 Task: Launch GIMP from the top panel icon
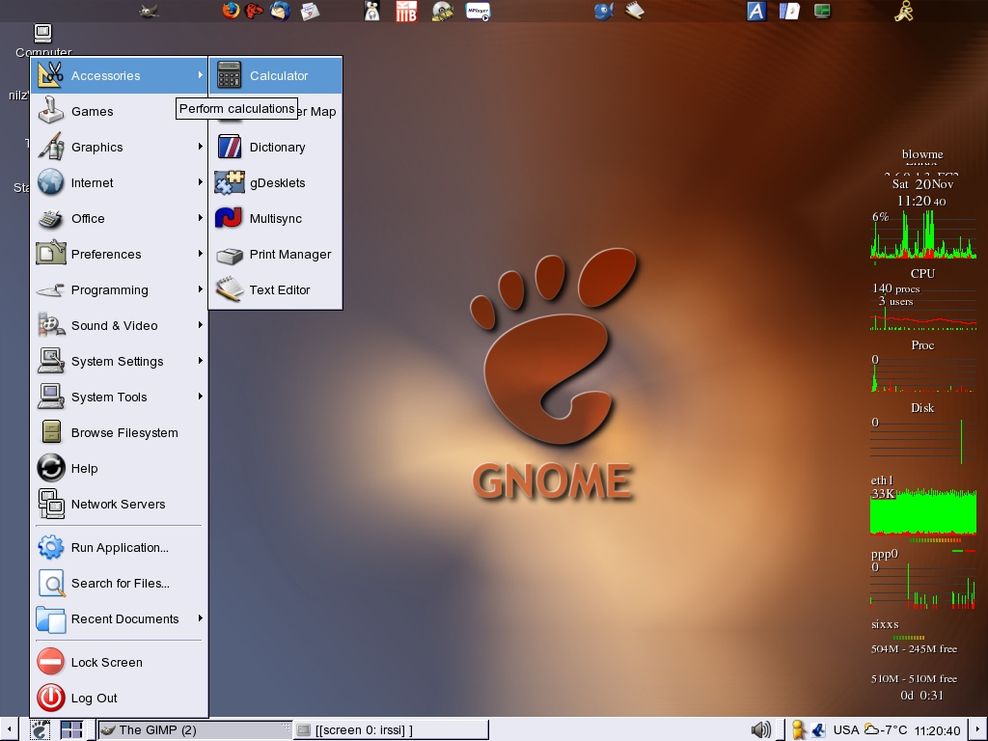149,11
